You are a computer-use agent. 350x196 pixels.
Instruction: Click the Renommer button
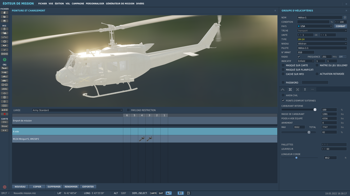tap(71, 187)
